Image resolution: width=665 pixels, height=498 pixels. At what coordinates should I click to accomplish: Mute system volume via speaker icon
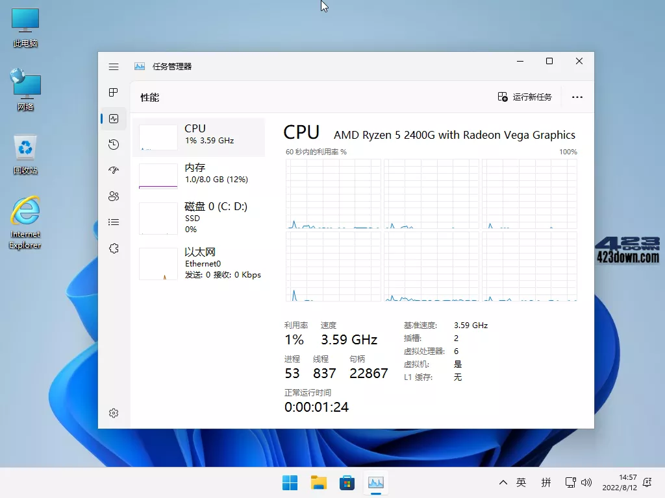(586, 482)
